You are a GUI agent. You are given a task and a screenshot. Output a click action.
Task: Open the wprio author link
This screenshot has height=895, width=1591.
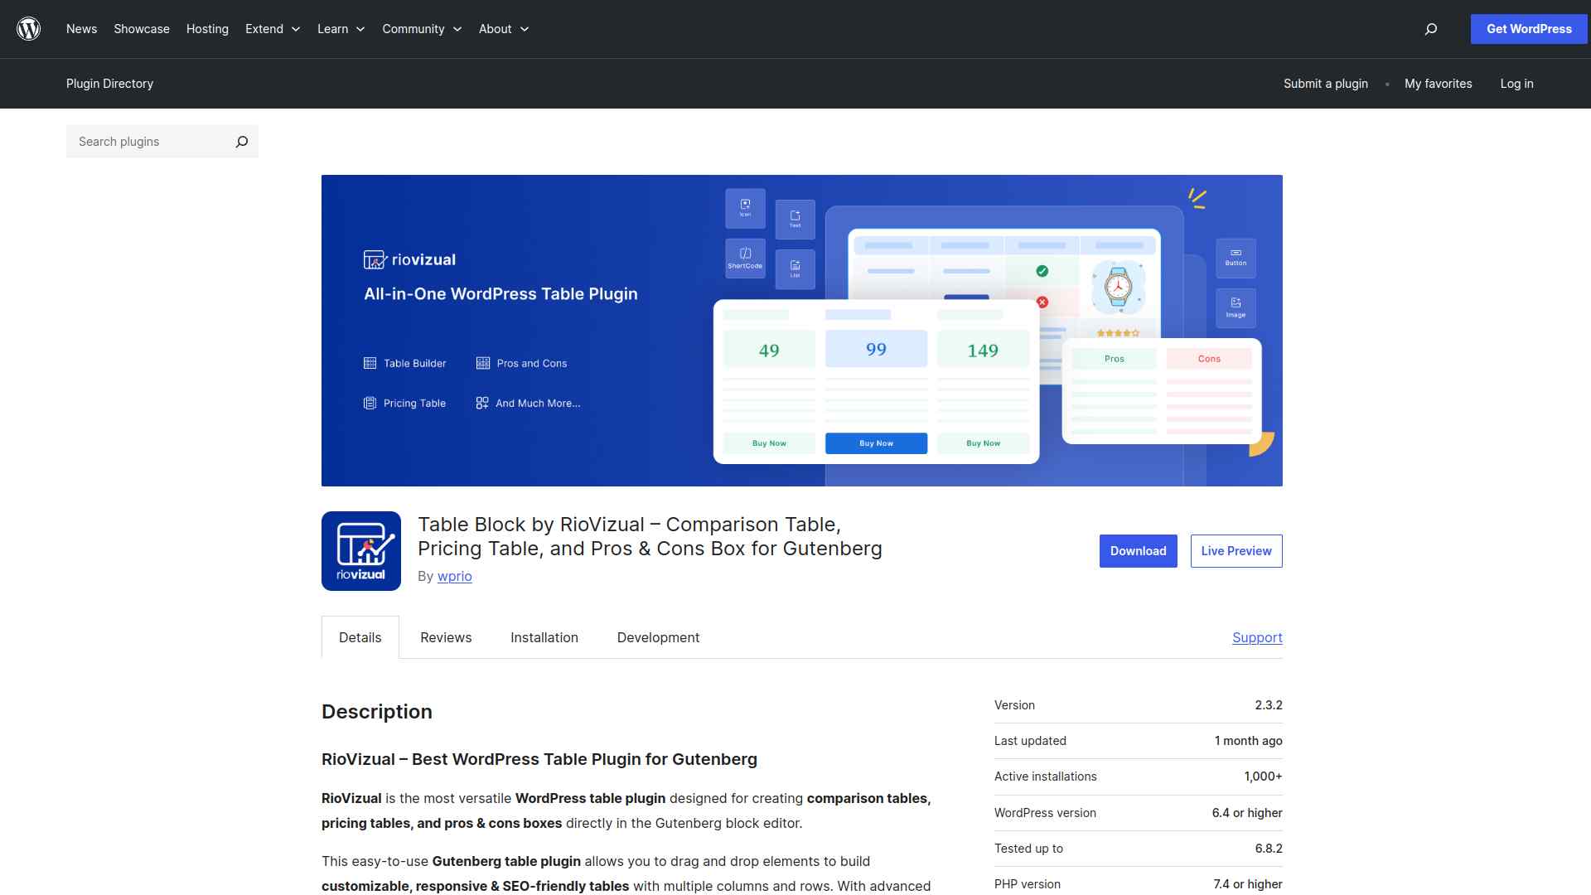coord(454,576)
